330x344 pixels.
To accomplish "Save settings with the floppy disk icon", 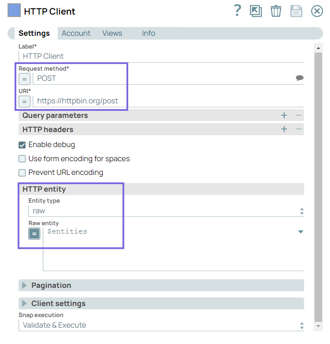I will click(x=296, y=11).
